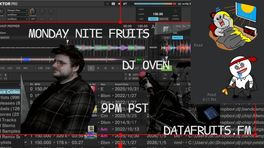Open Releases folder in browser tree

tap(10, 103)
